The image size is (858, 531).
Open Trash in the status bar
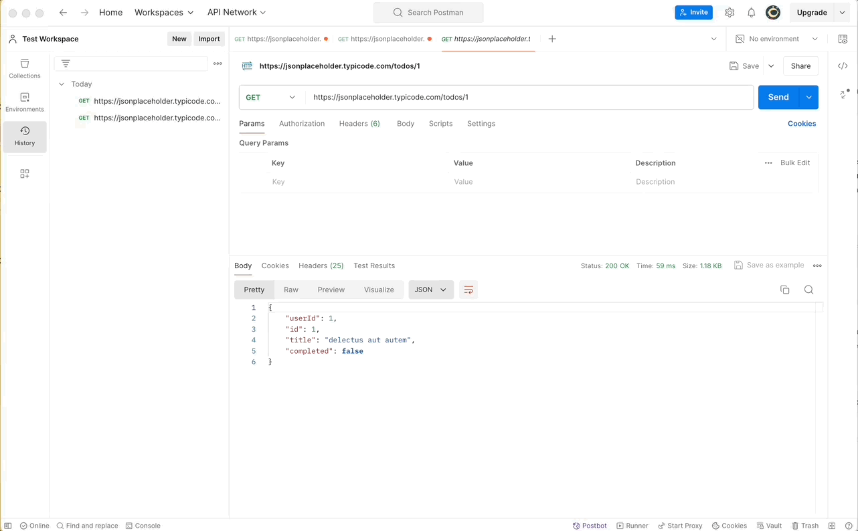click(x=805, y=526)
